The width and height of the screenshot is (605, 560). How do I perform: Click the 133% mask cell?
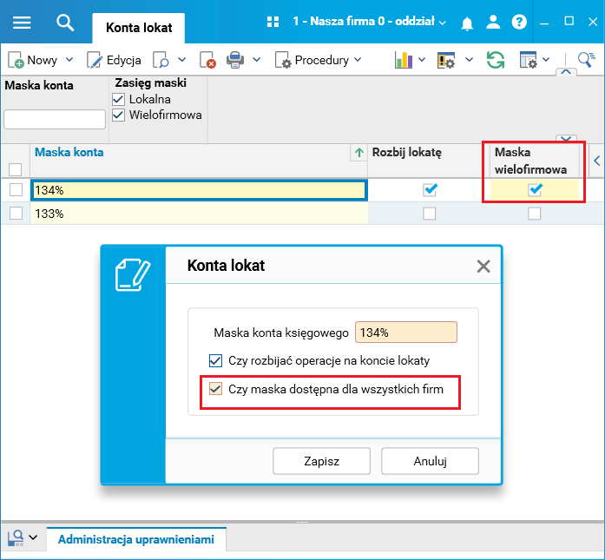point(199,214)
